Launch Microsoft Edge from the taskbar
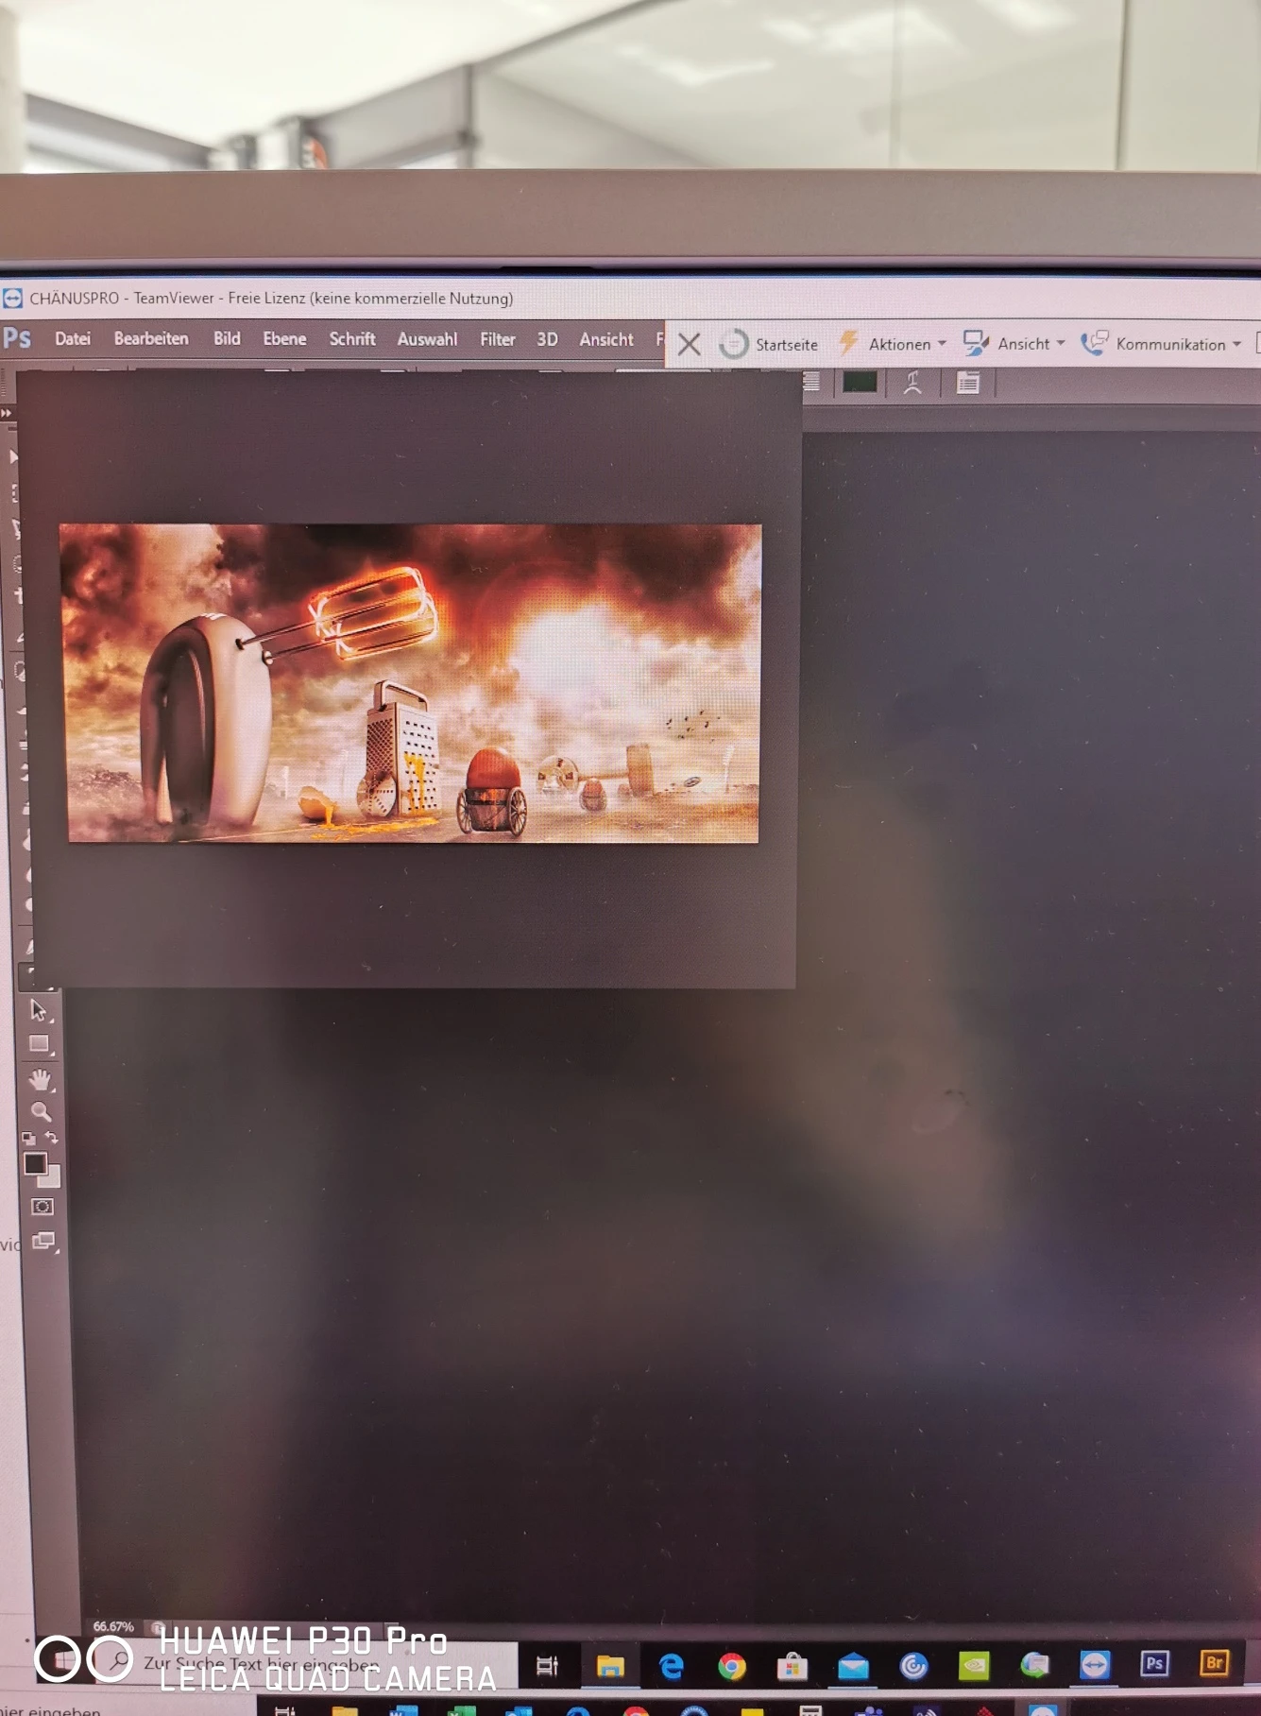1261x1716 pixels. pos(671,1665)
